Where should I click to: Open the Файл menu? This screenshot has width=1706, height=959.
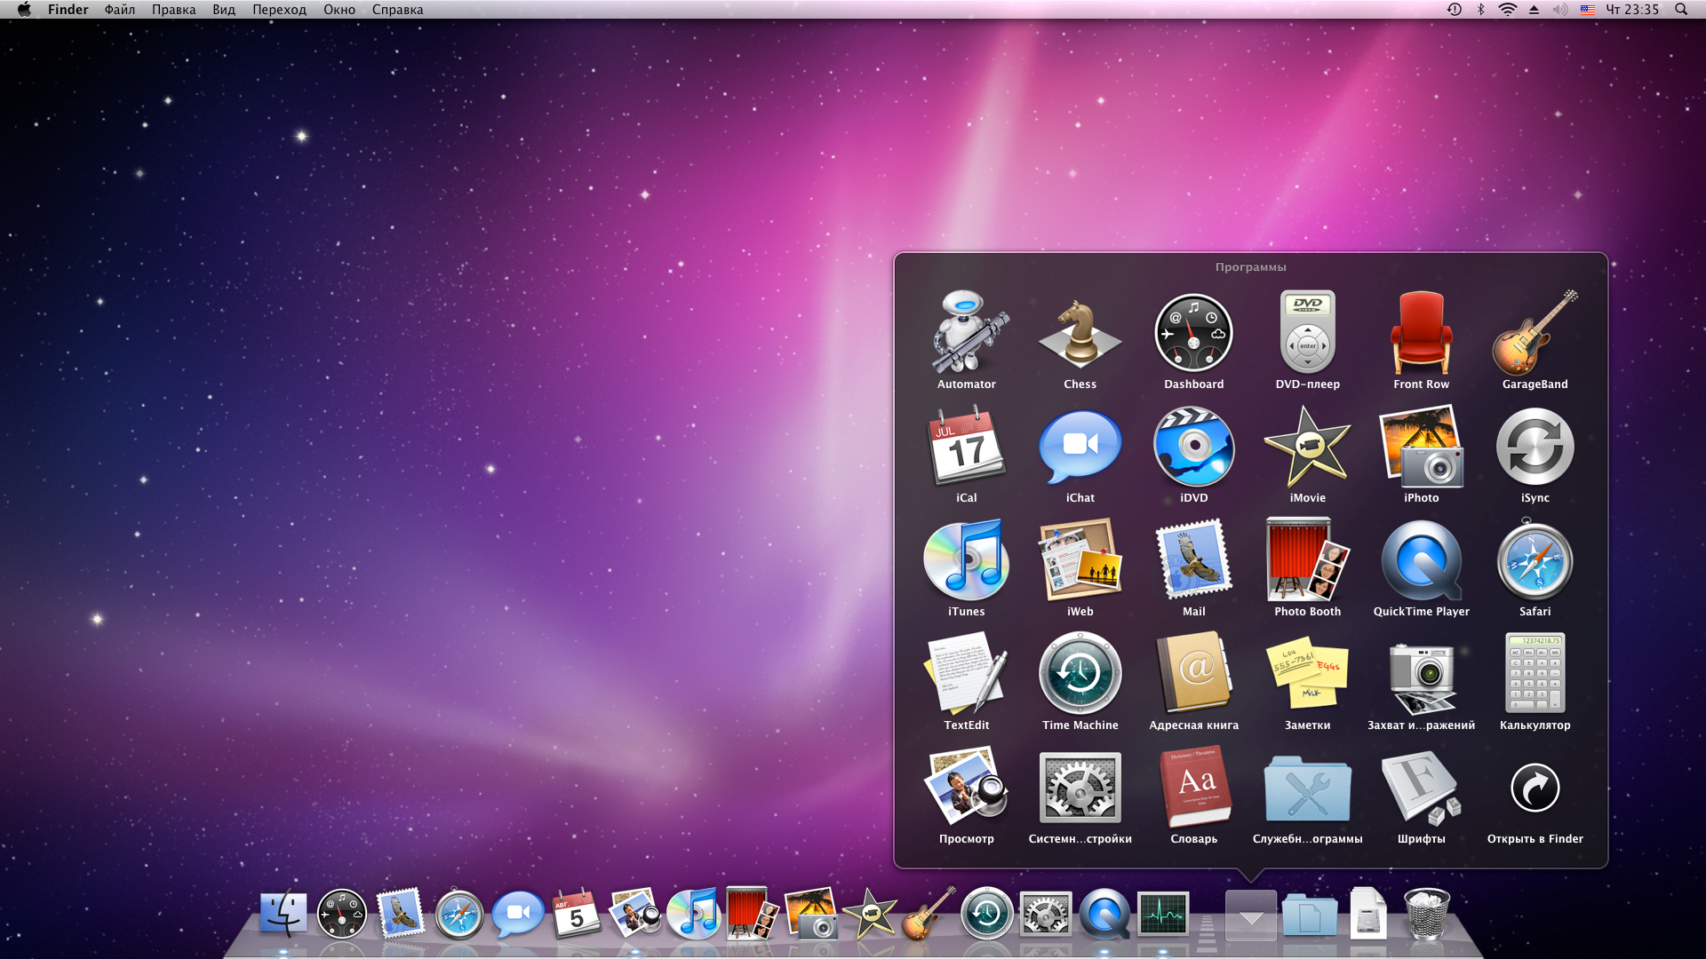(119, 10)
